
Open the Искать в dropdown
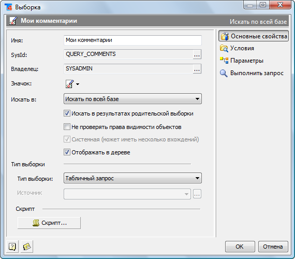[132, 99]
